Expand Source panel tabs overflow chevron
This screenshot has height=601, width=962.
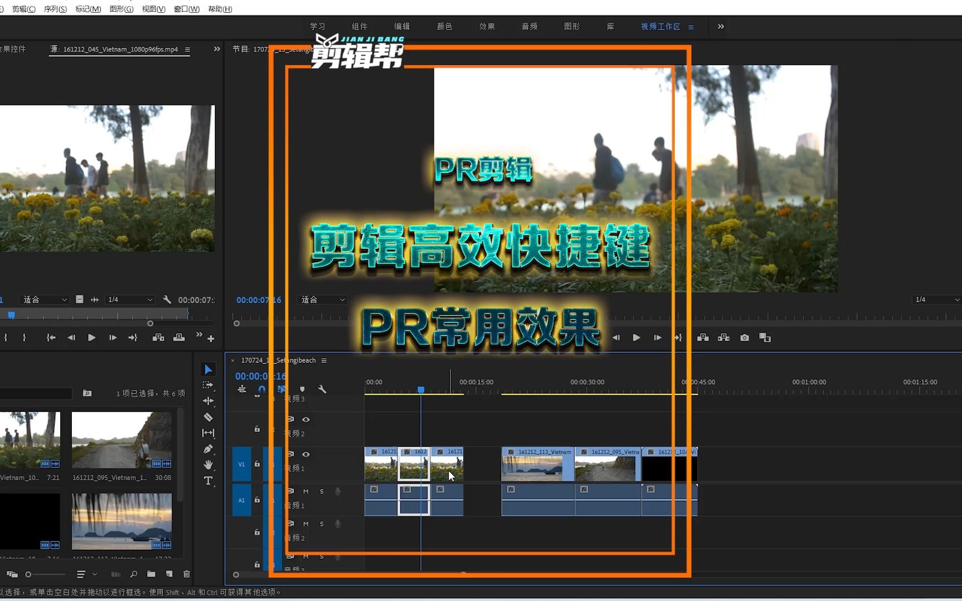point(217,49)
